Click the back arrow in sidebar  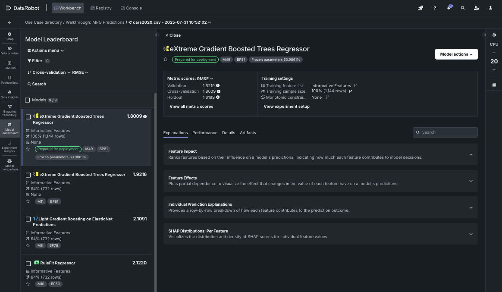9,22
